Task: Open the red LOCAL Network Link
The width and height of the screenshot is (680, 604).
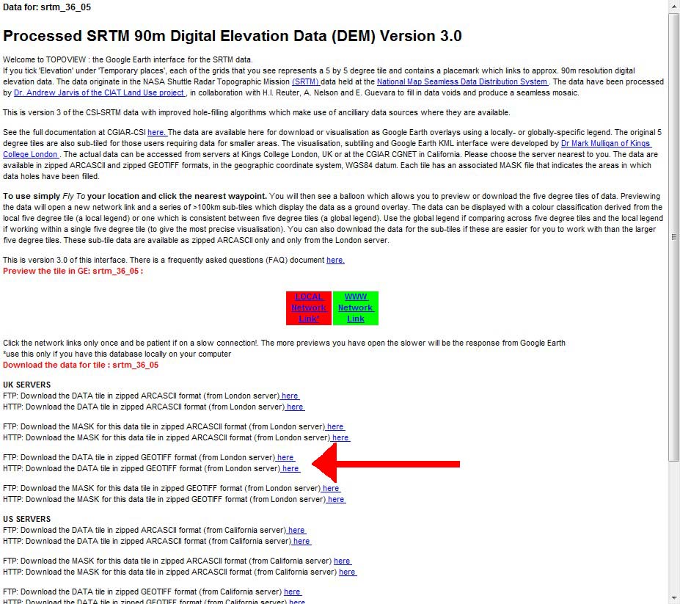Action: [309, 308]
